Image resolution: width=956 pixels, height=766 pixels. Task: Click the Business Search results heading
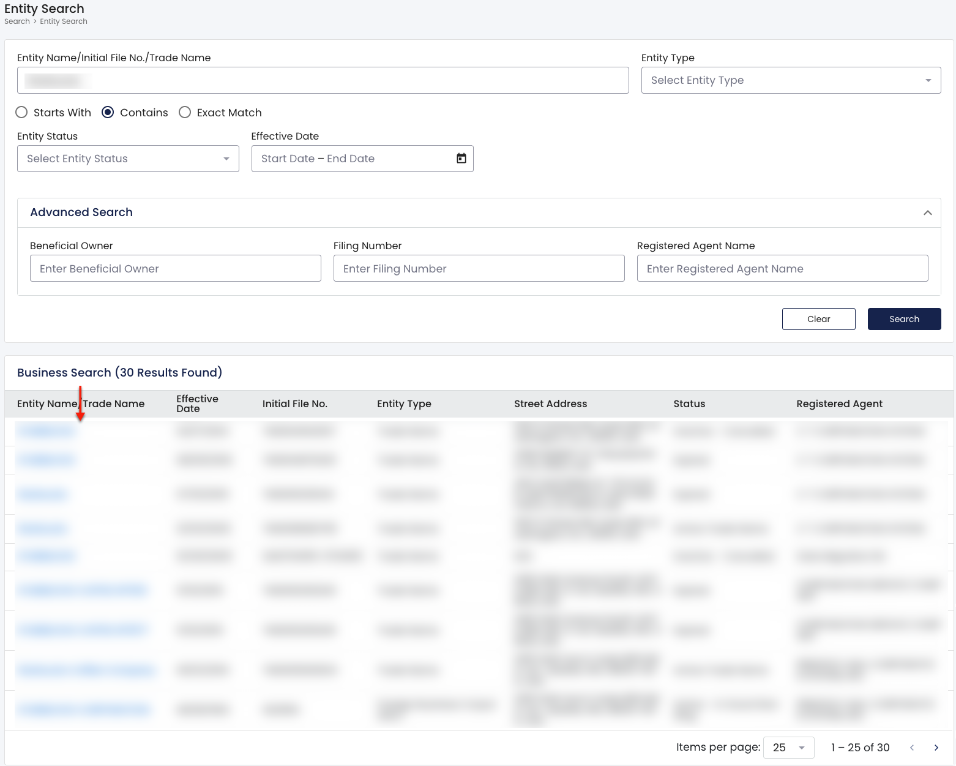[120, 372]
